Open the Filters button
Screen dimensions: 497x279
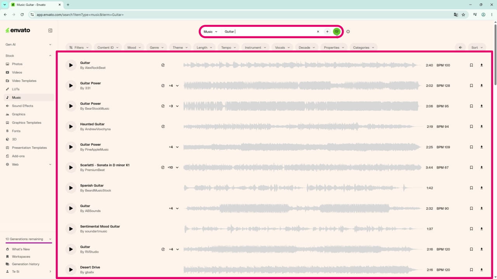(79, 48)
